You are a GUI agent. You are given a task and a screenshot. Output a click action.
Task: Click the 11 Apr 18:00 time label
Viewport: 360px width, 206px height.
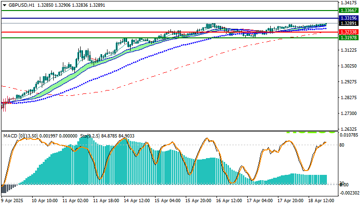[106, 201]
